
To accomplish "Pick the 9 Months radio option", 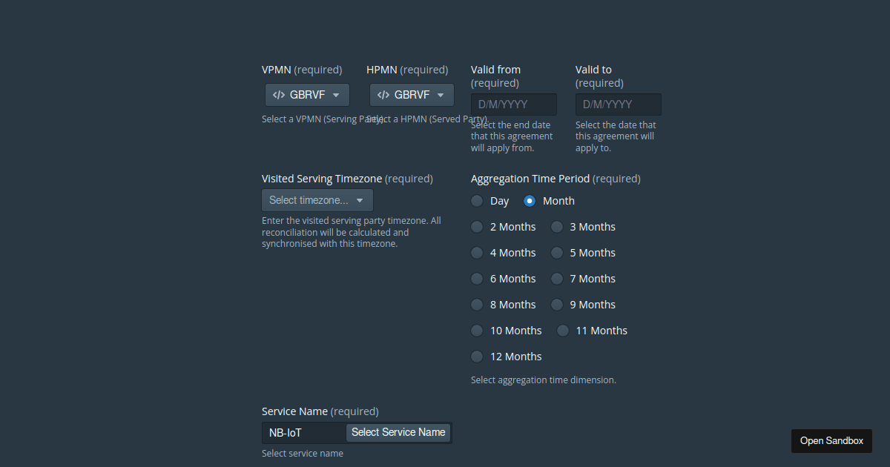I will pos(557,305).
